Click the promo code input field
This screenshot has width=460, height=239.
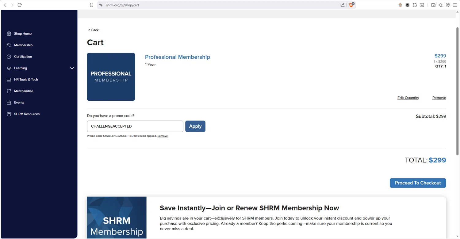(x=135, y=126)
